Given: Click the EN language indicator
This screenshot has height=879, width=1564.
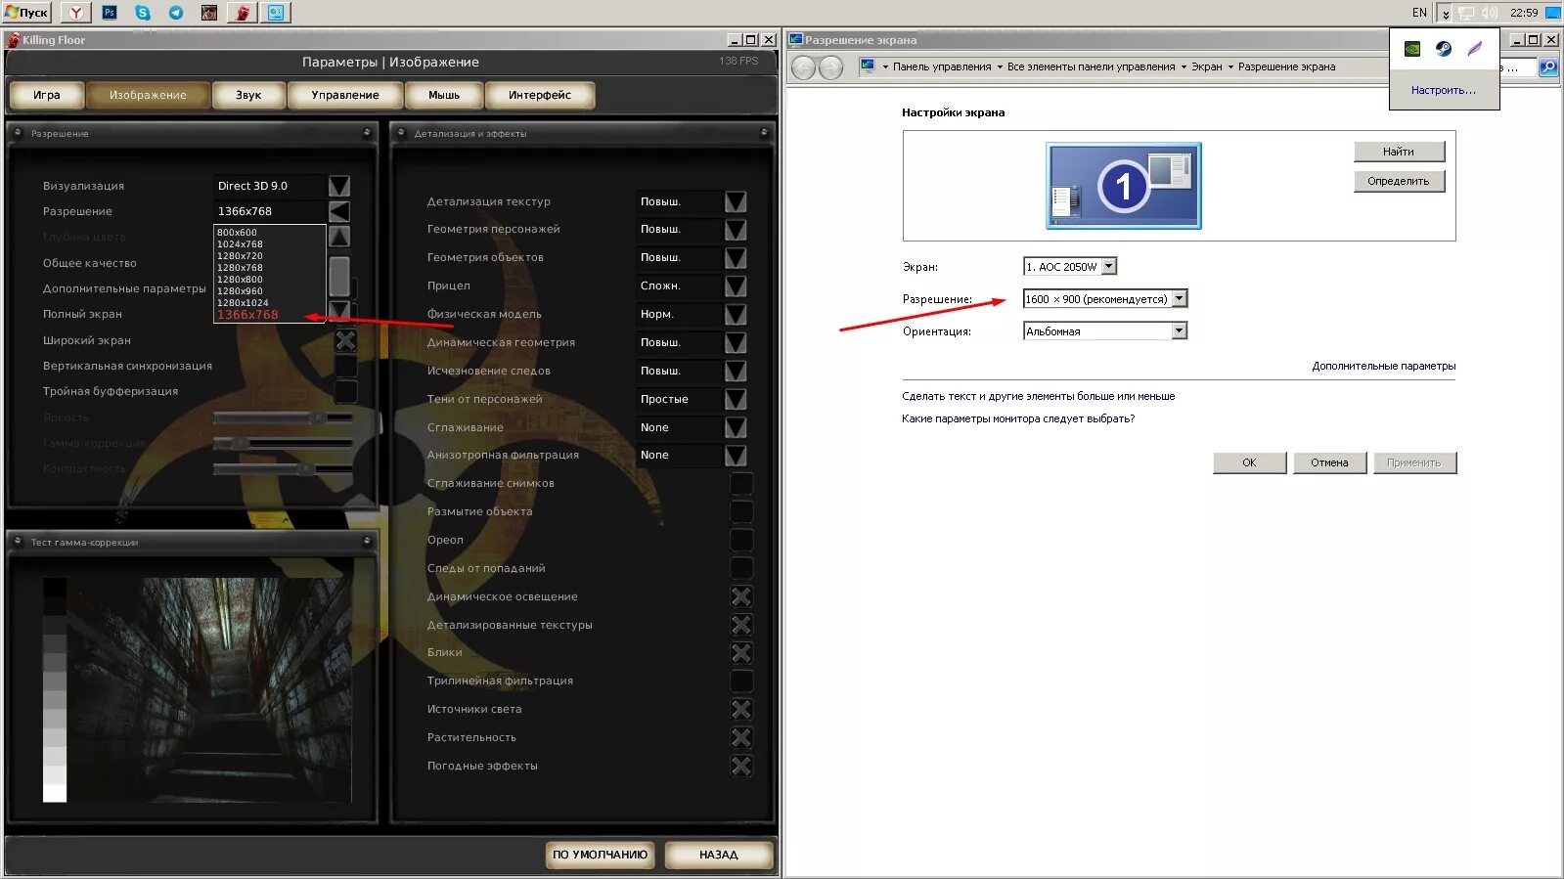Looking at the screenshot, I should [x=1419, y=13].
